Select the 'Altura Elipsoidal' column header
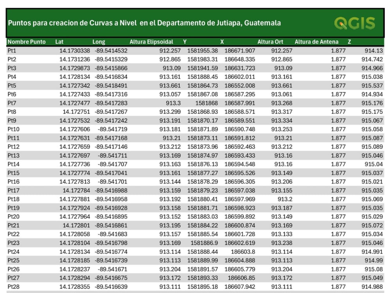391x293 pixels. [x=151, y=42]
